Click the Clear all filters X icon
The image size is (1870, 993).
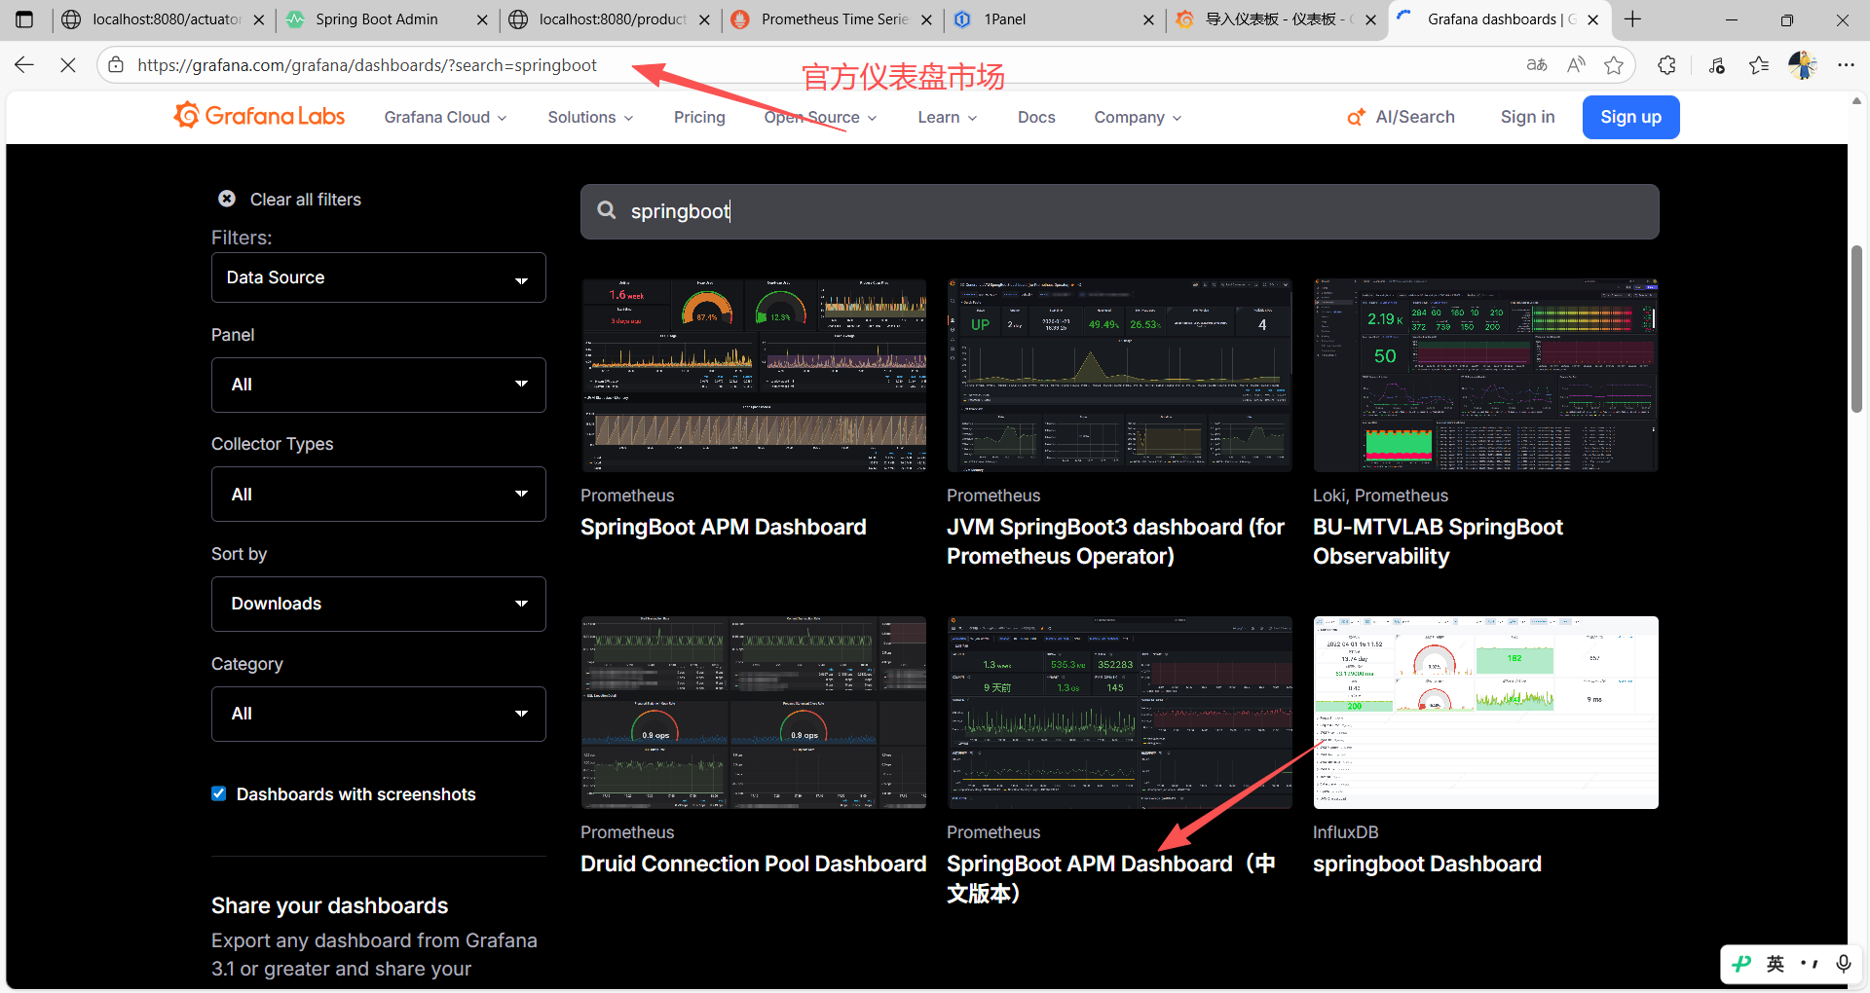(227, 199)
